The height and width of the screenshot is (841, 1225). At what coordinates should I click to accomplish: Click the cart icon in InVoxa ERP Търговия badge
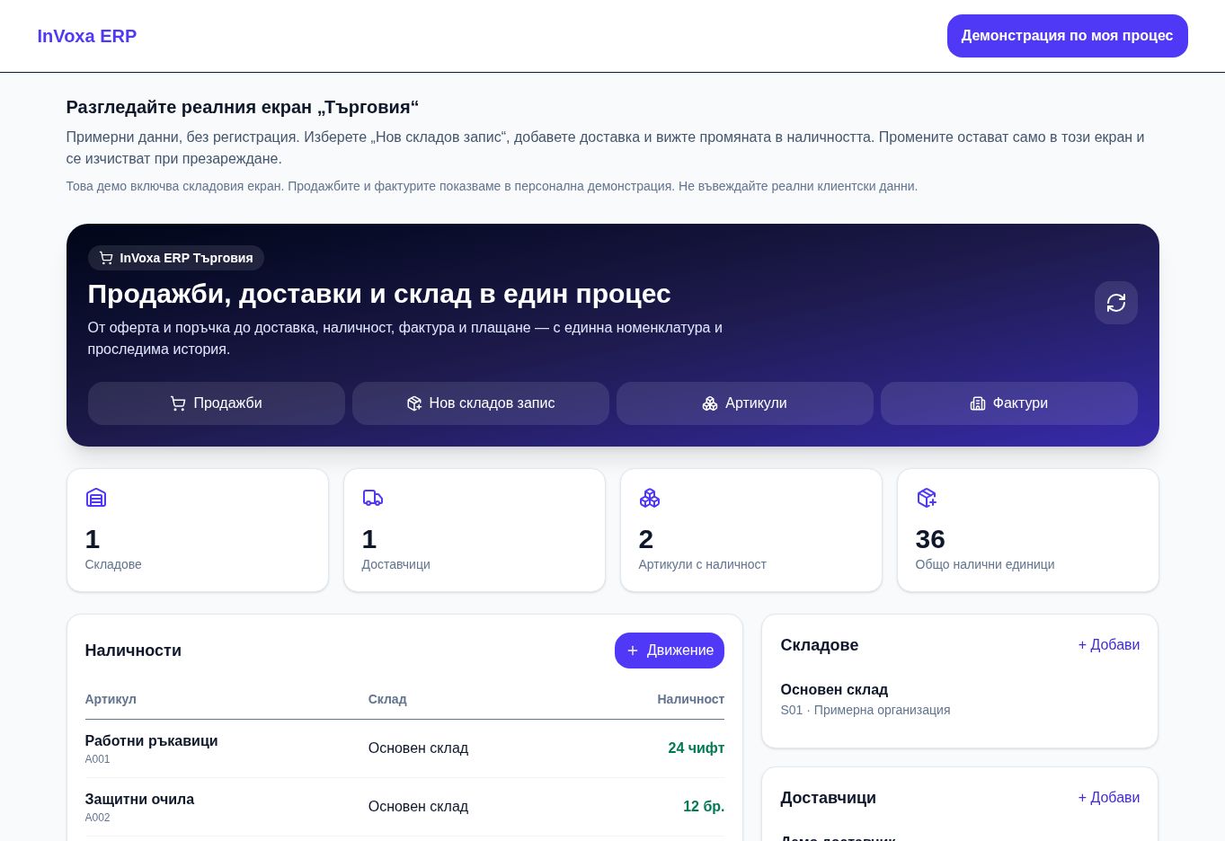pos(106,258)
